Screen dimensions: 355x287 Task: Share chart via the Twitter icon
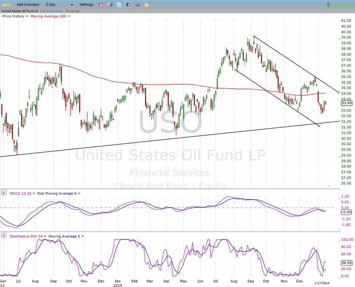tap(119, 5)
